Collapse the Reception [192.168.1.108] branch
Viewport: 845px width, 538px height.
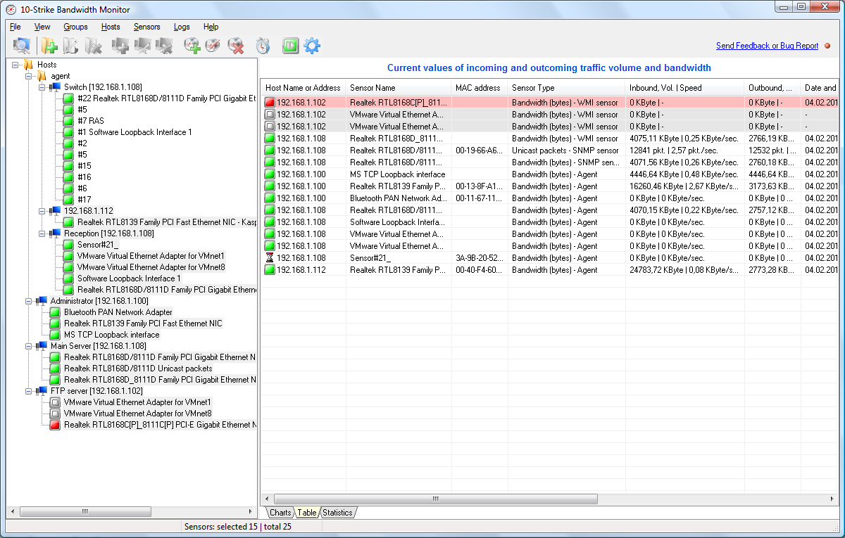(x=42, y=233)
